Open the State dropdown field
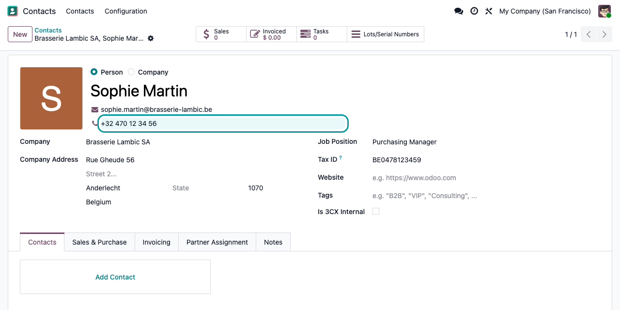620x310 pixels. [207, 188]
